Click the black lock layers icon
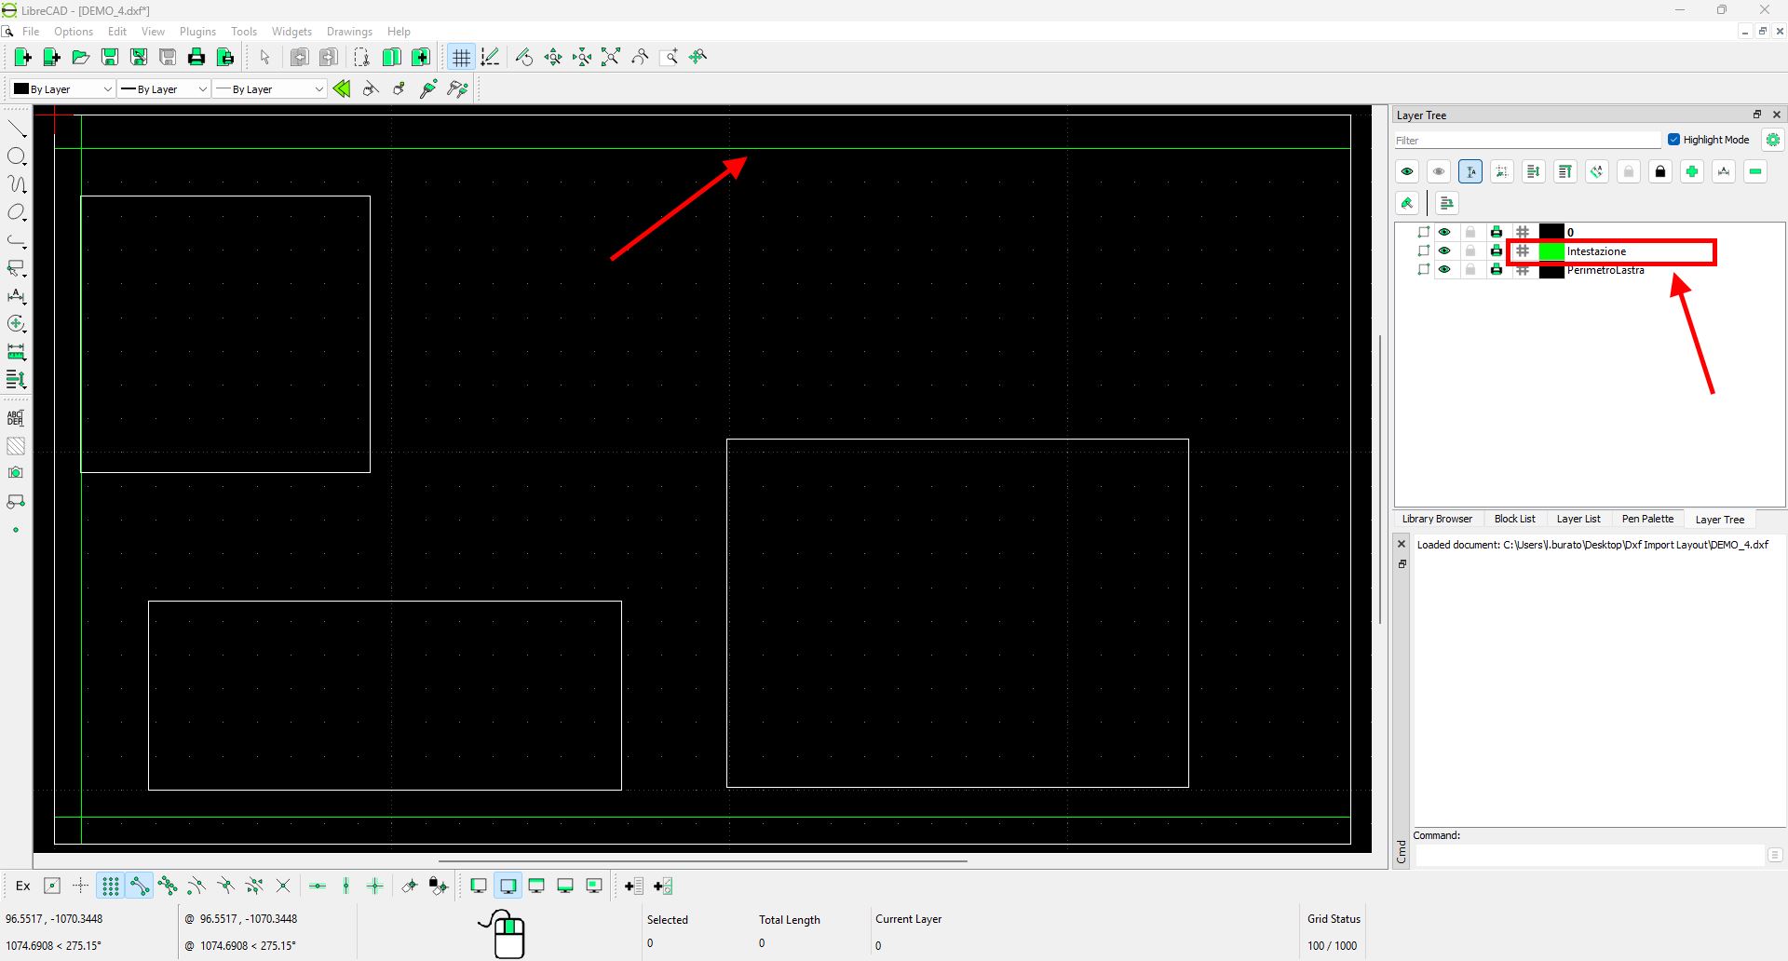The image size is (1788, 961). pos(1660,172)
